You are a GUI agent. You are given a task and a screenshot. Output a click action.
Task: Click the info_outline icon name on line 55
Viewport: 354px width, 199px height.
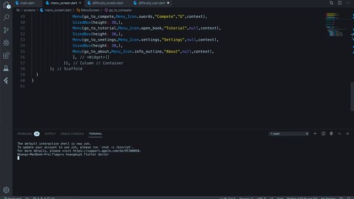click(x=148, y=51)
